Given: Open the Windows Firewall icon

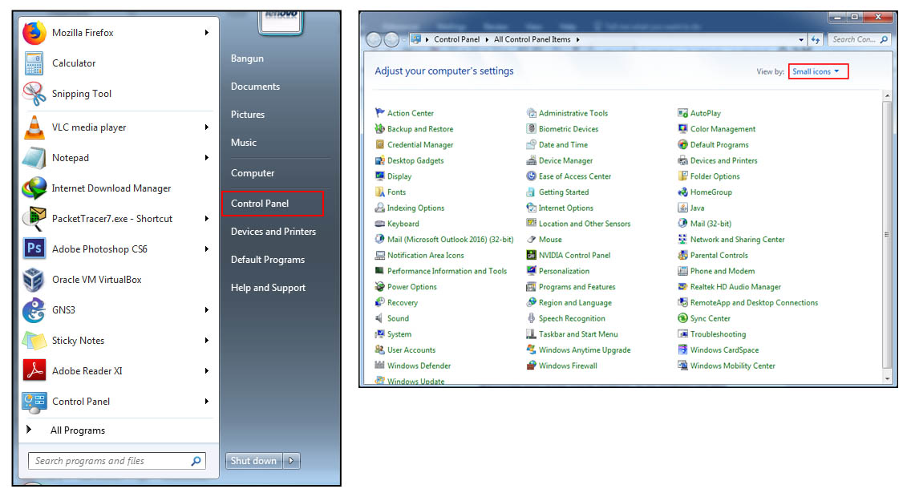Looking at the screenshot, I should (x=531, y=366).
